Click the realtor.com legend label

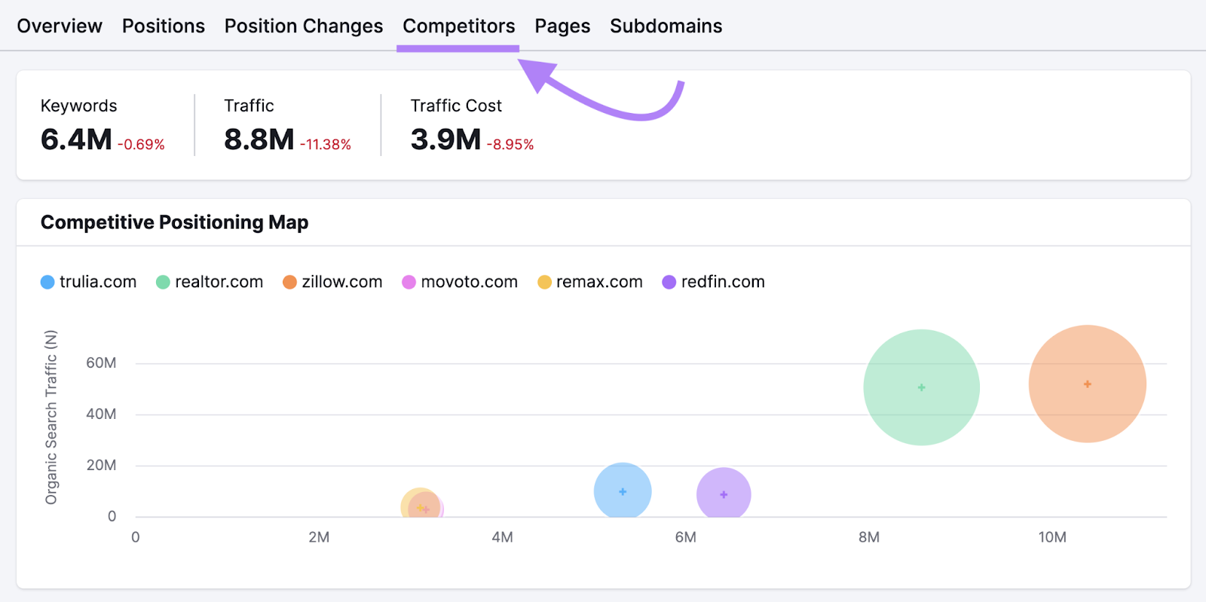click(219, 282)
